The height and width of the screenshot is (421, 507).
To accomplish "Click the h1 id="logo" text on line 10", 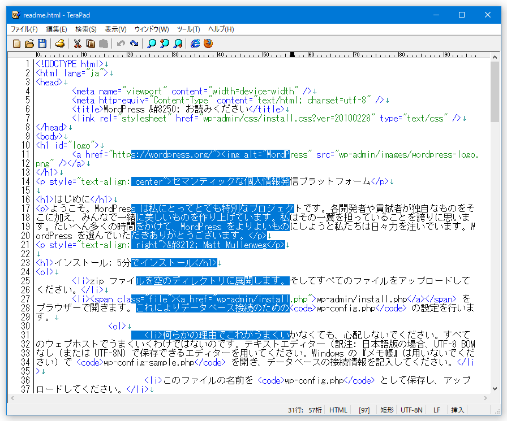I will click(67, 145).
